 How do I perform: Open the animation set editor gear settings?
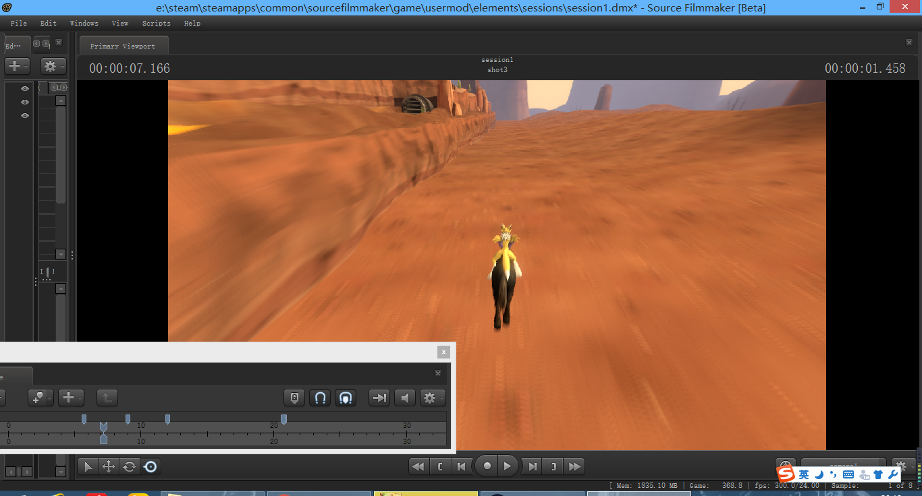pos(53,66)
